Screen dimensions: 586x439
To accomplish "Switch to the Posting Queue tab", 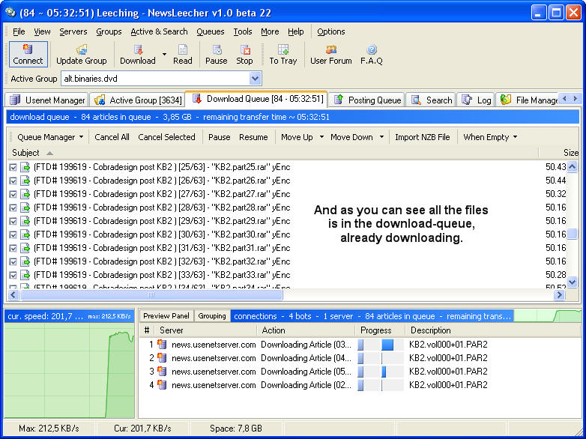I will (x=367, y=100).
